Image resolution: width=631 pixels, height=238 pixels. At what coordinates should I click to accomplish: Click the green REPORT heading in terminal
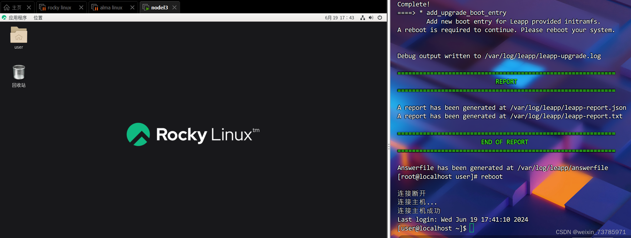pyautogui.click(x=506, y=82)
